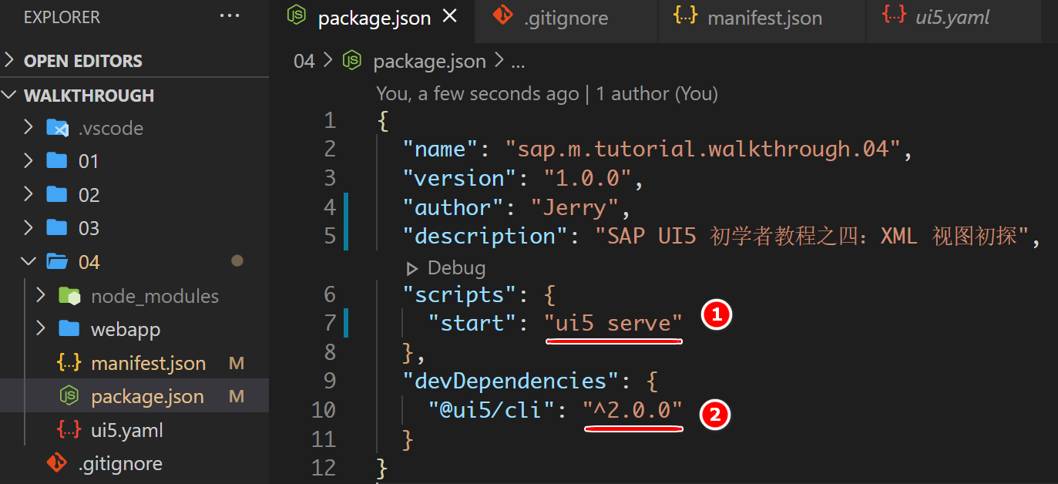Image resolution: width=1058 pixels, height=484 pixels.
Task: Click the braces icon on the manifest.json tab
Action: click(684, 17)
